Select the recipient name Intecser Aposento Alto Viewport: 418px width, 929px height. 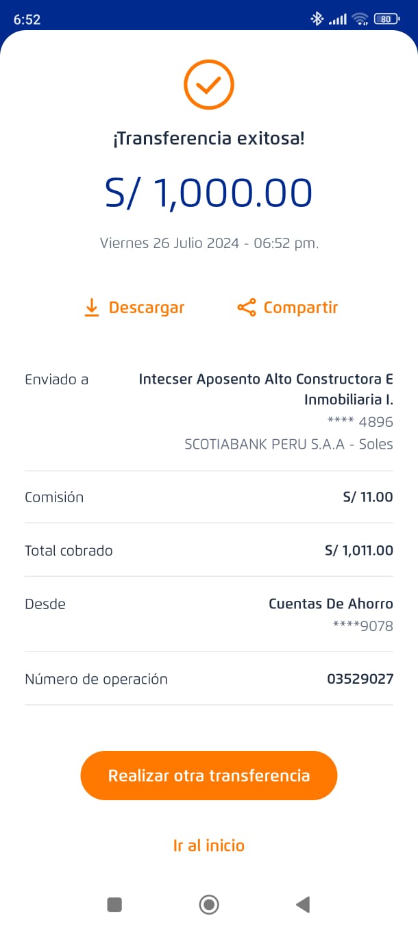click(266, 388)
